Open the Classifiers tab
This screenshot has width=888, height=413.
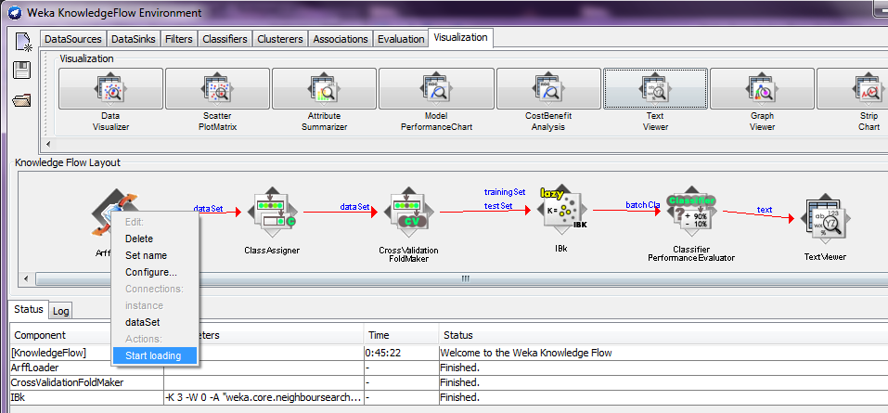click(225, 39)
